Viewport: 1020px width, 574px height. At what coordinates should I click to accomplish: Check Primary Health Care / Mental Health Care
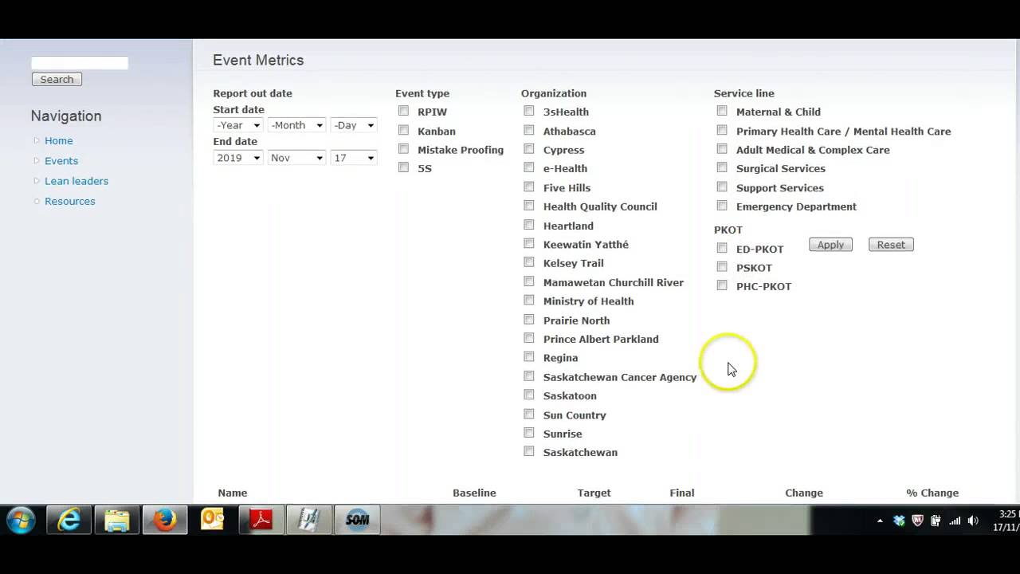(722, 130)
